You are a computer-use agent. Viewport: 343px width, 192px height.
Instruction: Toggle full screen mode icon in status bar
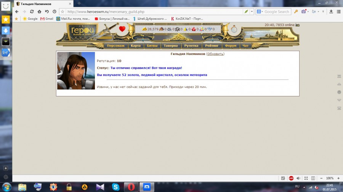(306, 178)
